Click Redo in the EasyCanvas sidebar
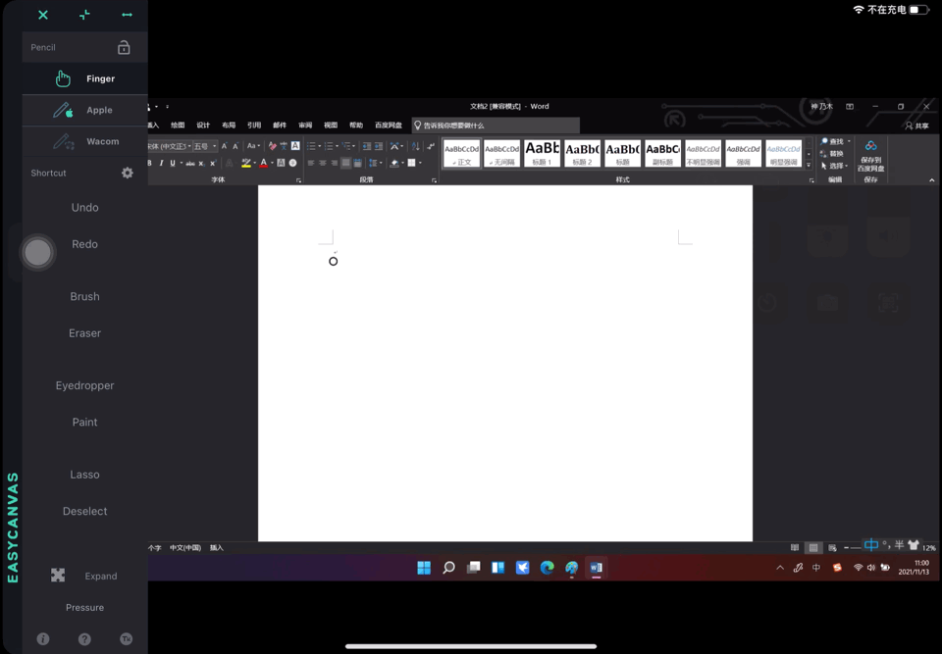 [x=84, y=244]
